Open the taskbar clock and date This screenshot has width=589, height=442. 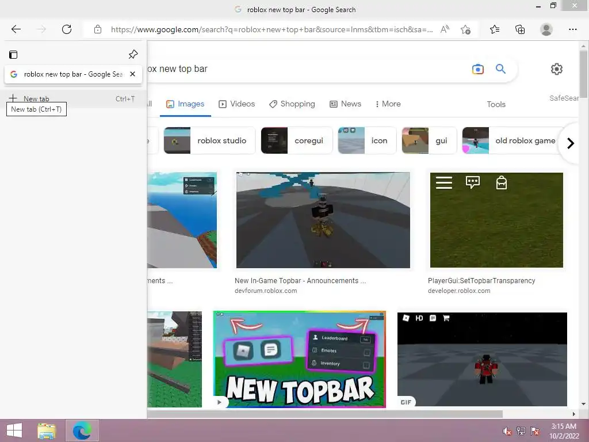click(564, 431)
